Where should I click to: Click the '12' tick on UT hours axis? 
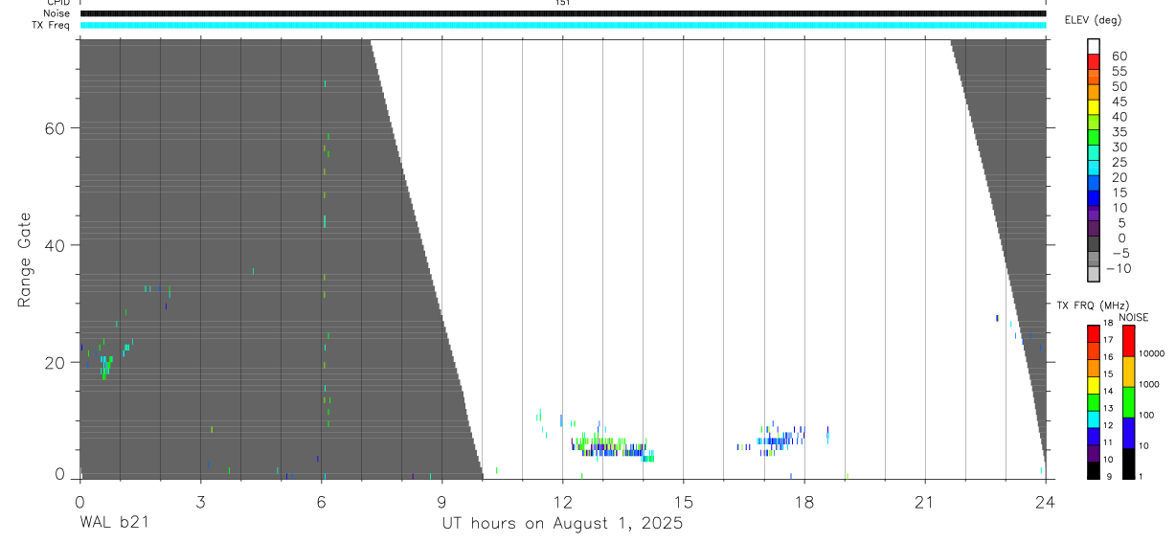click(x=562, y=501)
